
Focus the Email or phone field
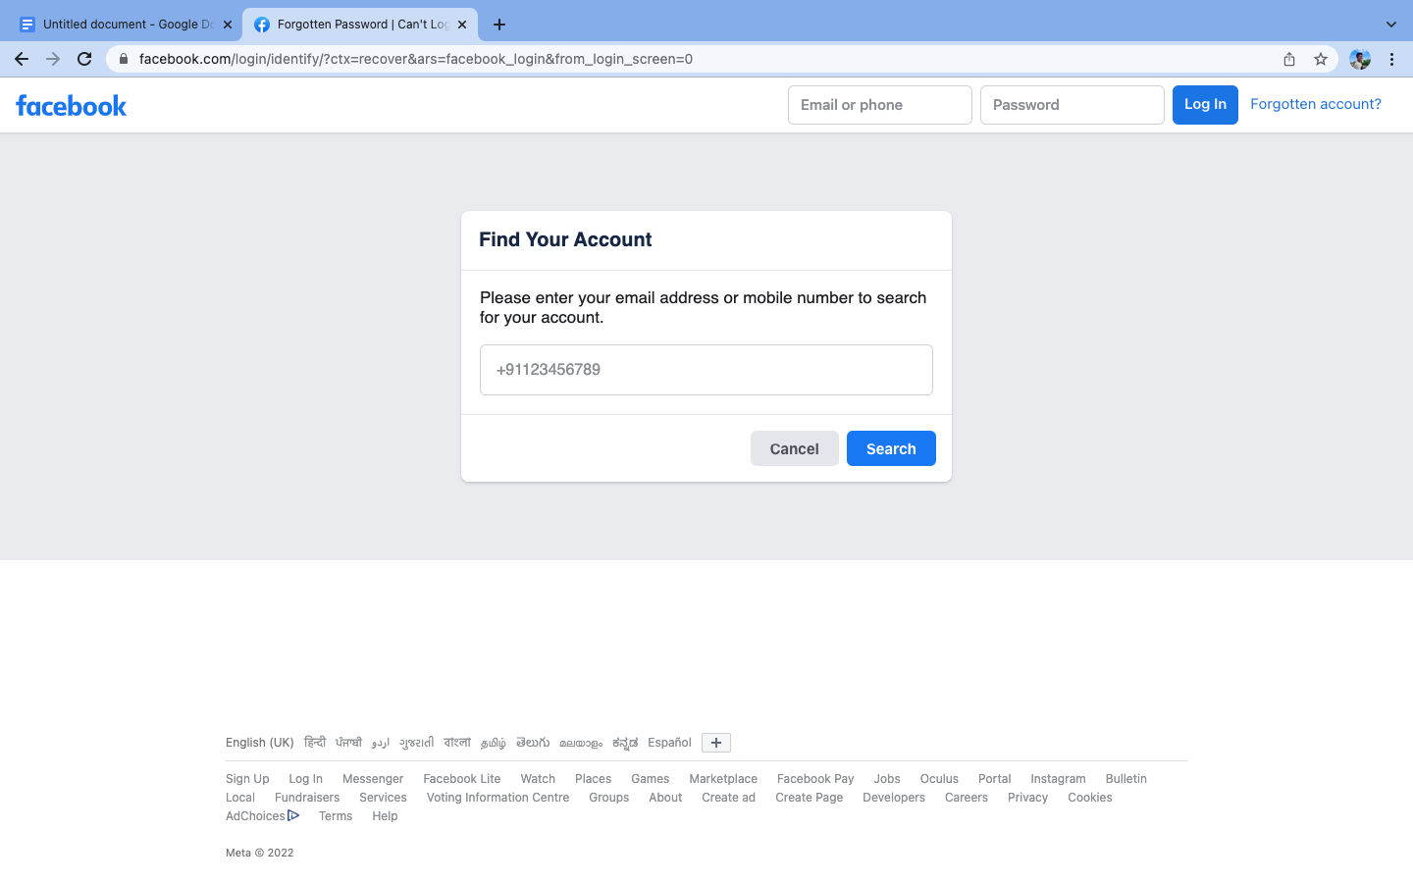(880, 105)
